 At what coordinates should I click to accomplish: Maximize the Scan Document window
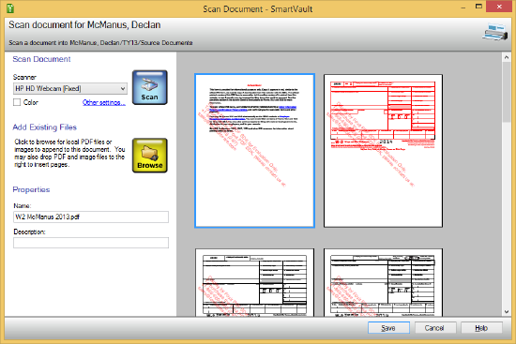pos(478,7)
